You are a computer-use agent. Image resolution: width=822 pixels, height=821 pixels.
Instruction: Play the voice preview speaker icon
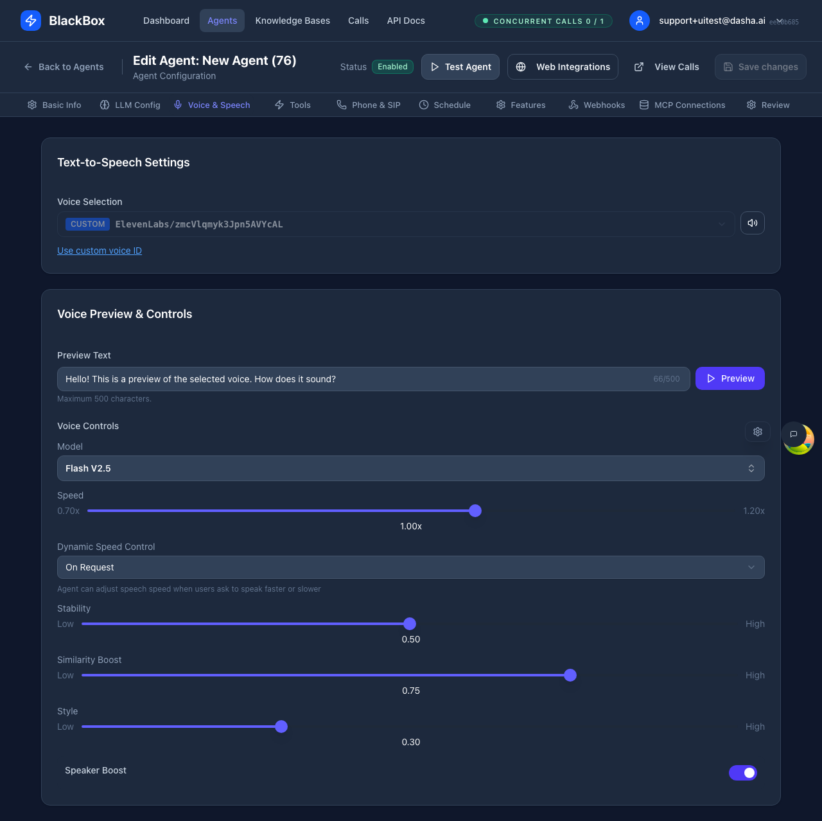pyautogui.click(x=752, y=223)
